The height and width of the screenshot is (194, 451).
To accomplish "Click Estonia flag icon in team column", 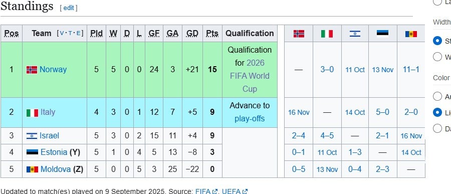I will 32,152.
